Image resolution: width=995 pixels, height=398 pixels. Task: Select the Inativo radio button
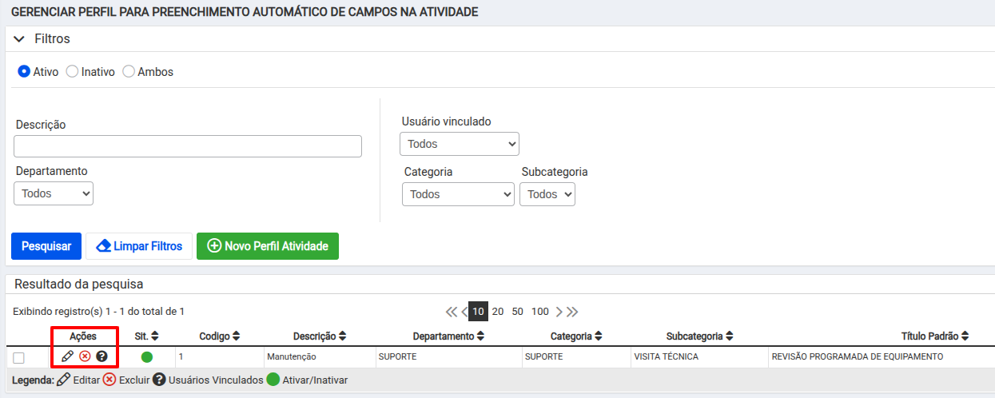(x=72, y=71)
